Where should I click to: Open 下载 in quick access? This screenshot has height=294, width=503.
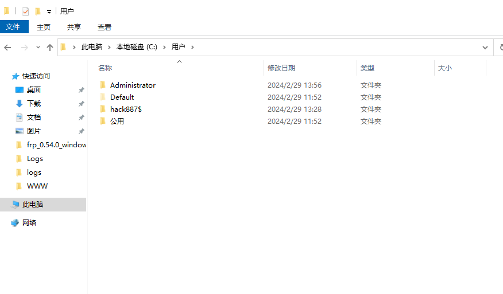coord(34,103)
